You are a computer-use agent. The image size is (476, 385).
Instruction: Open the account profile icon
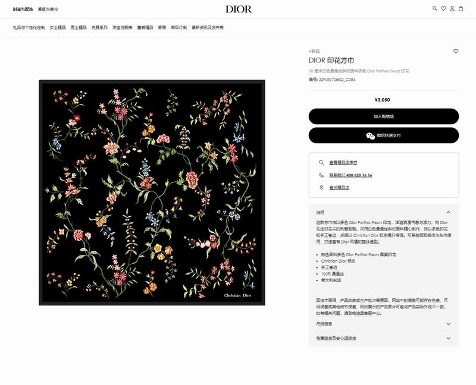click(x=452, y=8)
